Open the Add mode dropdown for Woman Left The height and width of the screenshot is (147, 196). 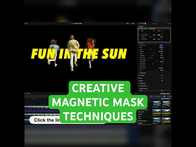pyautogui.click(x=154, y=39)
